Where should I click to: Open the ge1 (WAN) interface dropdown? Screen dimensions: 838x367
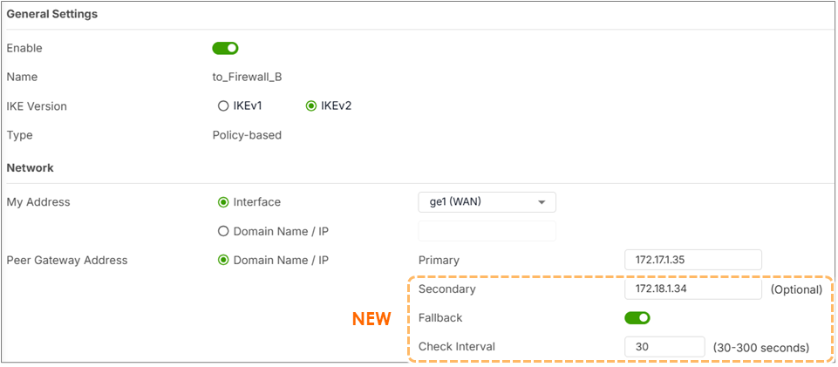[x=487, y=202]
